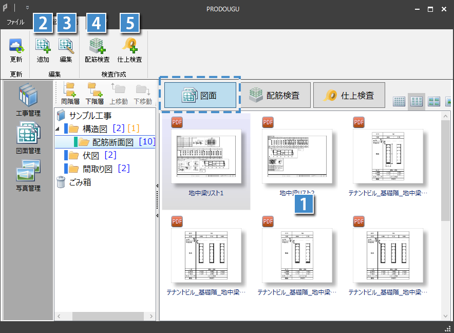Click the 更新 cloud refresh icon
This screenshot has height=333, width=454.
pos(16,46)
